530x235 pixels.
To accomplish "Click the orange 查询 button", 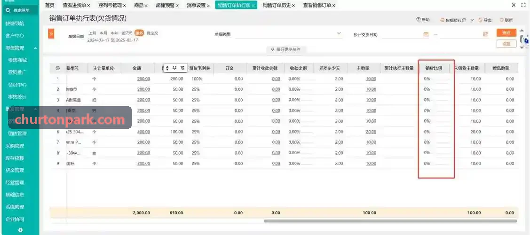I will 506,33.
